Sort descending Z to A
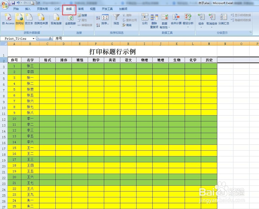This screenshot has width=259, height=209. pos(98,25)
